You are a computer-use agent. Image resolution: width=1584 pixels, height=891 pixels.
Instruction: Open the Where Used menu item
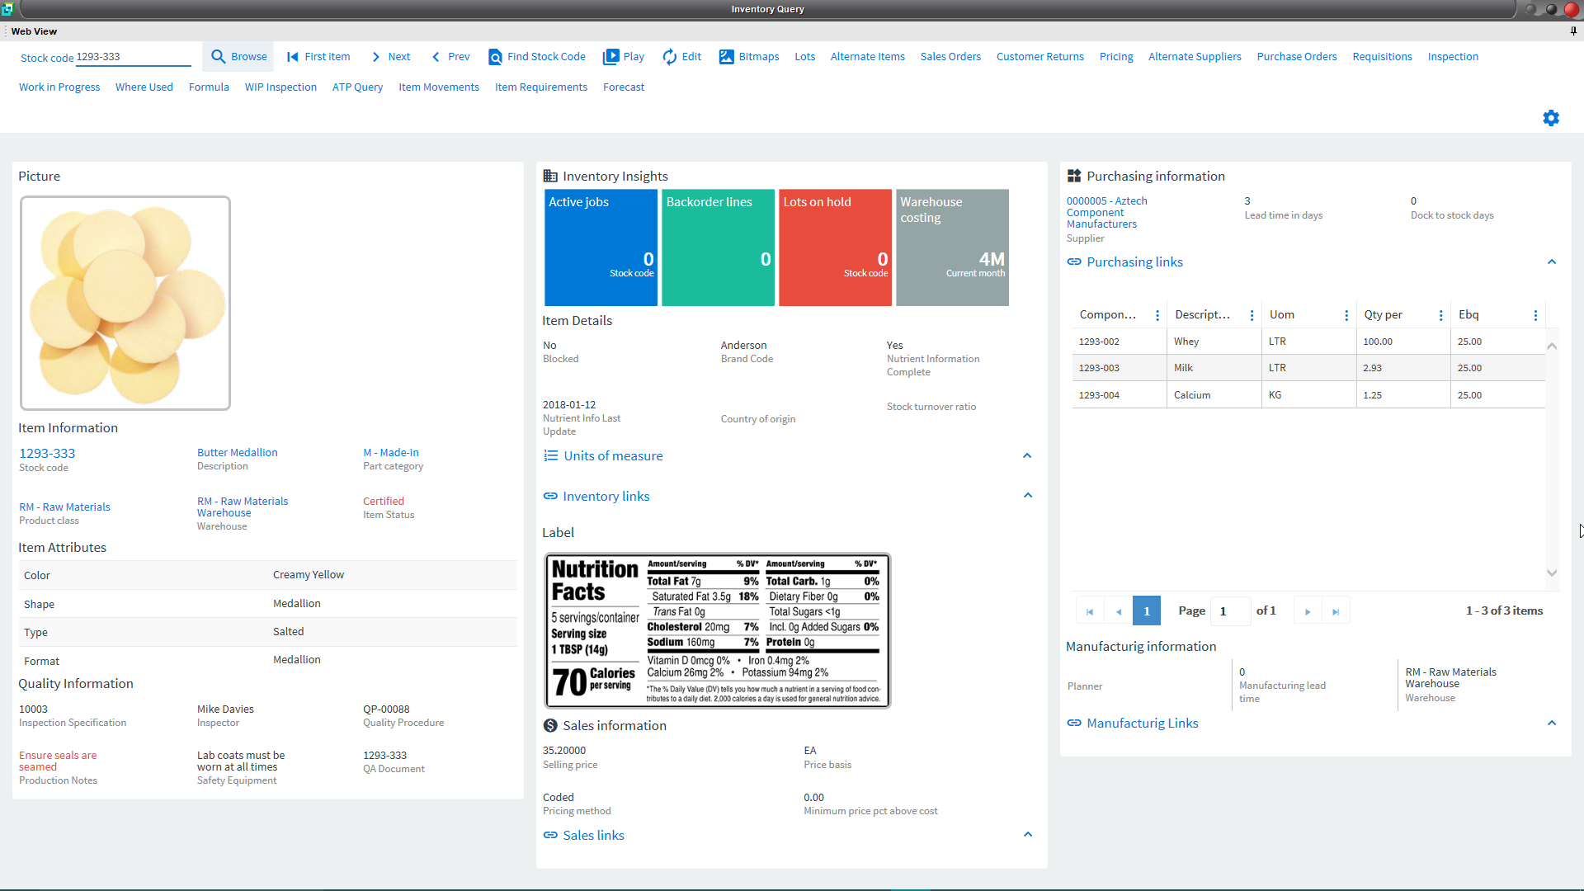point(144,87)
